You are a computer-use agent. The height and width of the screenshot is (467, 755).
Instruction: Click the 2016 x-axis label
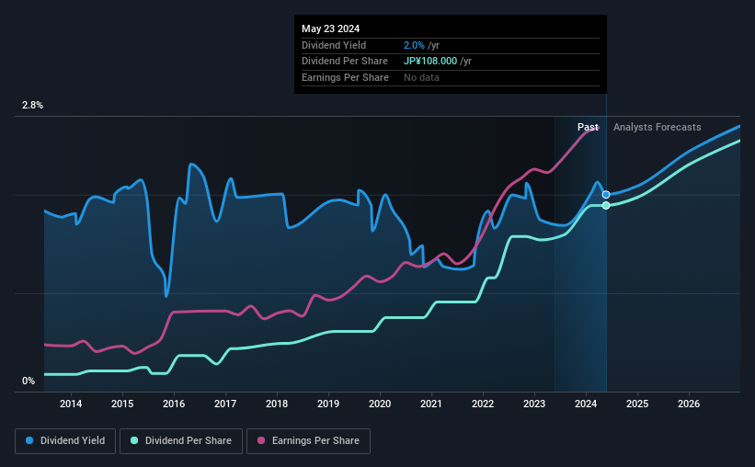click(174, 404)
